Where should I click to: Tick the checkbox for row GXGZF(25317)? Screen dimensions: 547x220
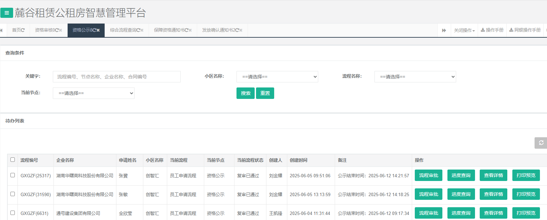tap(13, 175)
